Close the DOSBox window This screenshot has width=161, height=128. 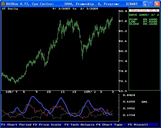tap(157, 4)
